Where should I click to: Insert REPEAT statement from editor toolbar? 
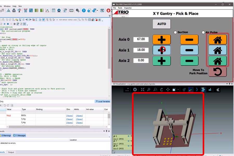pos(65,20)
